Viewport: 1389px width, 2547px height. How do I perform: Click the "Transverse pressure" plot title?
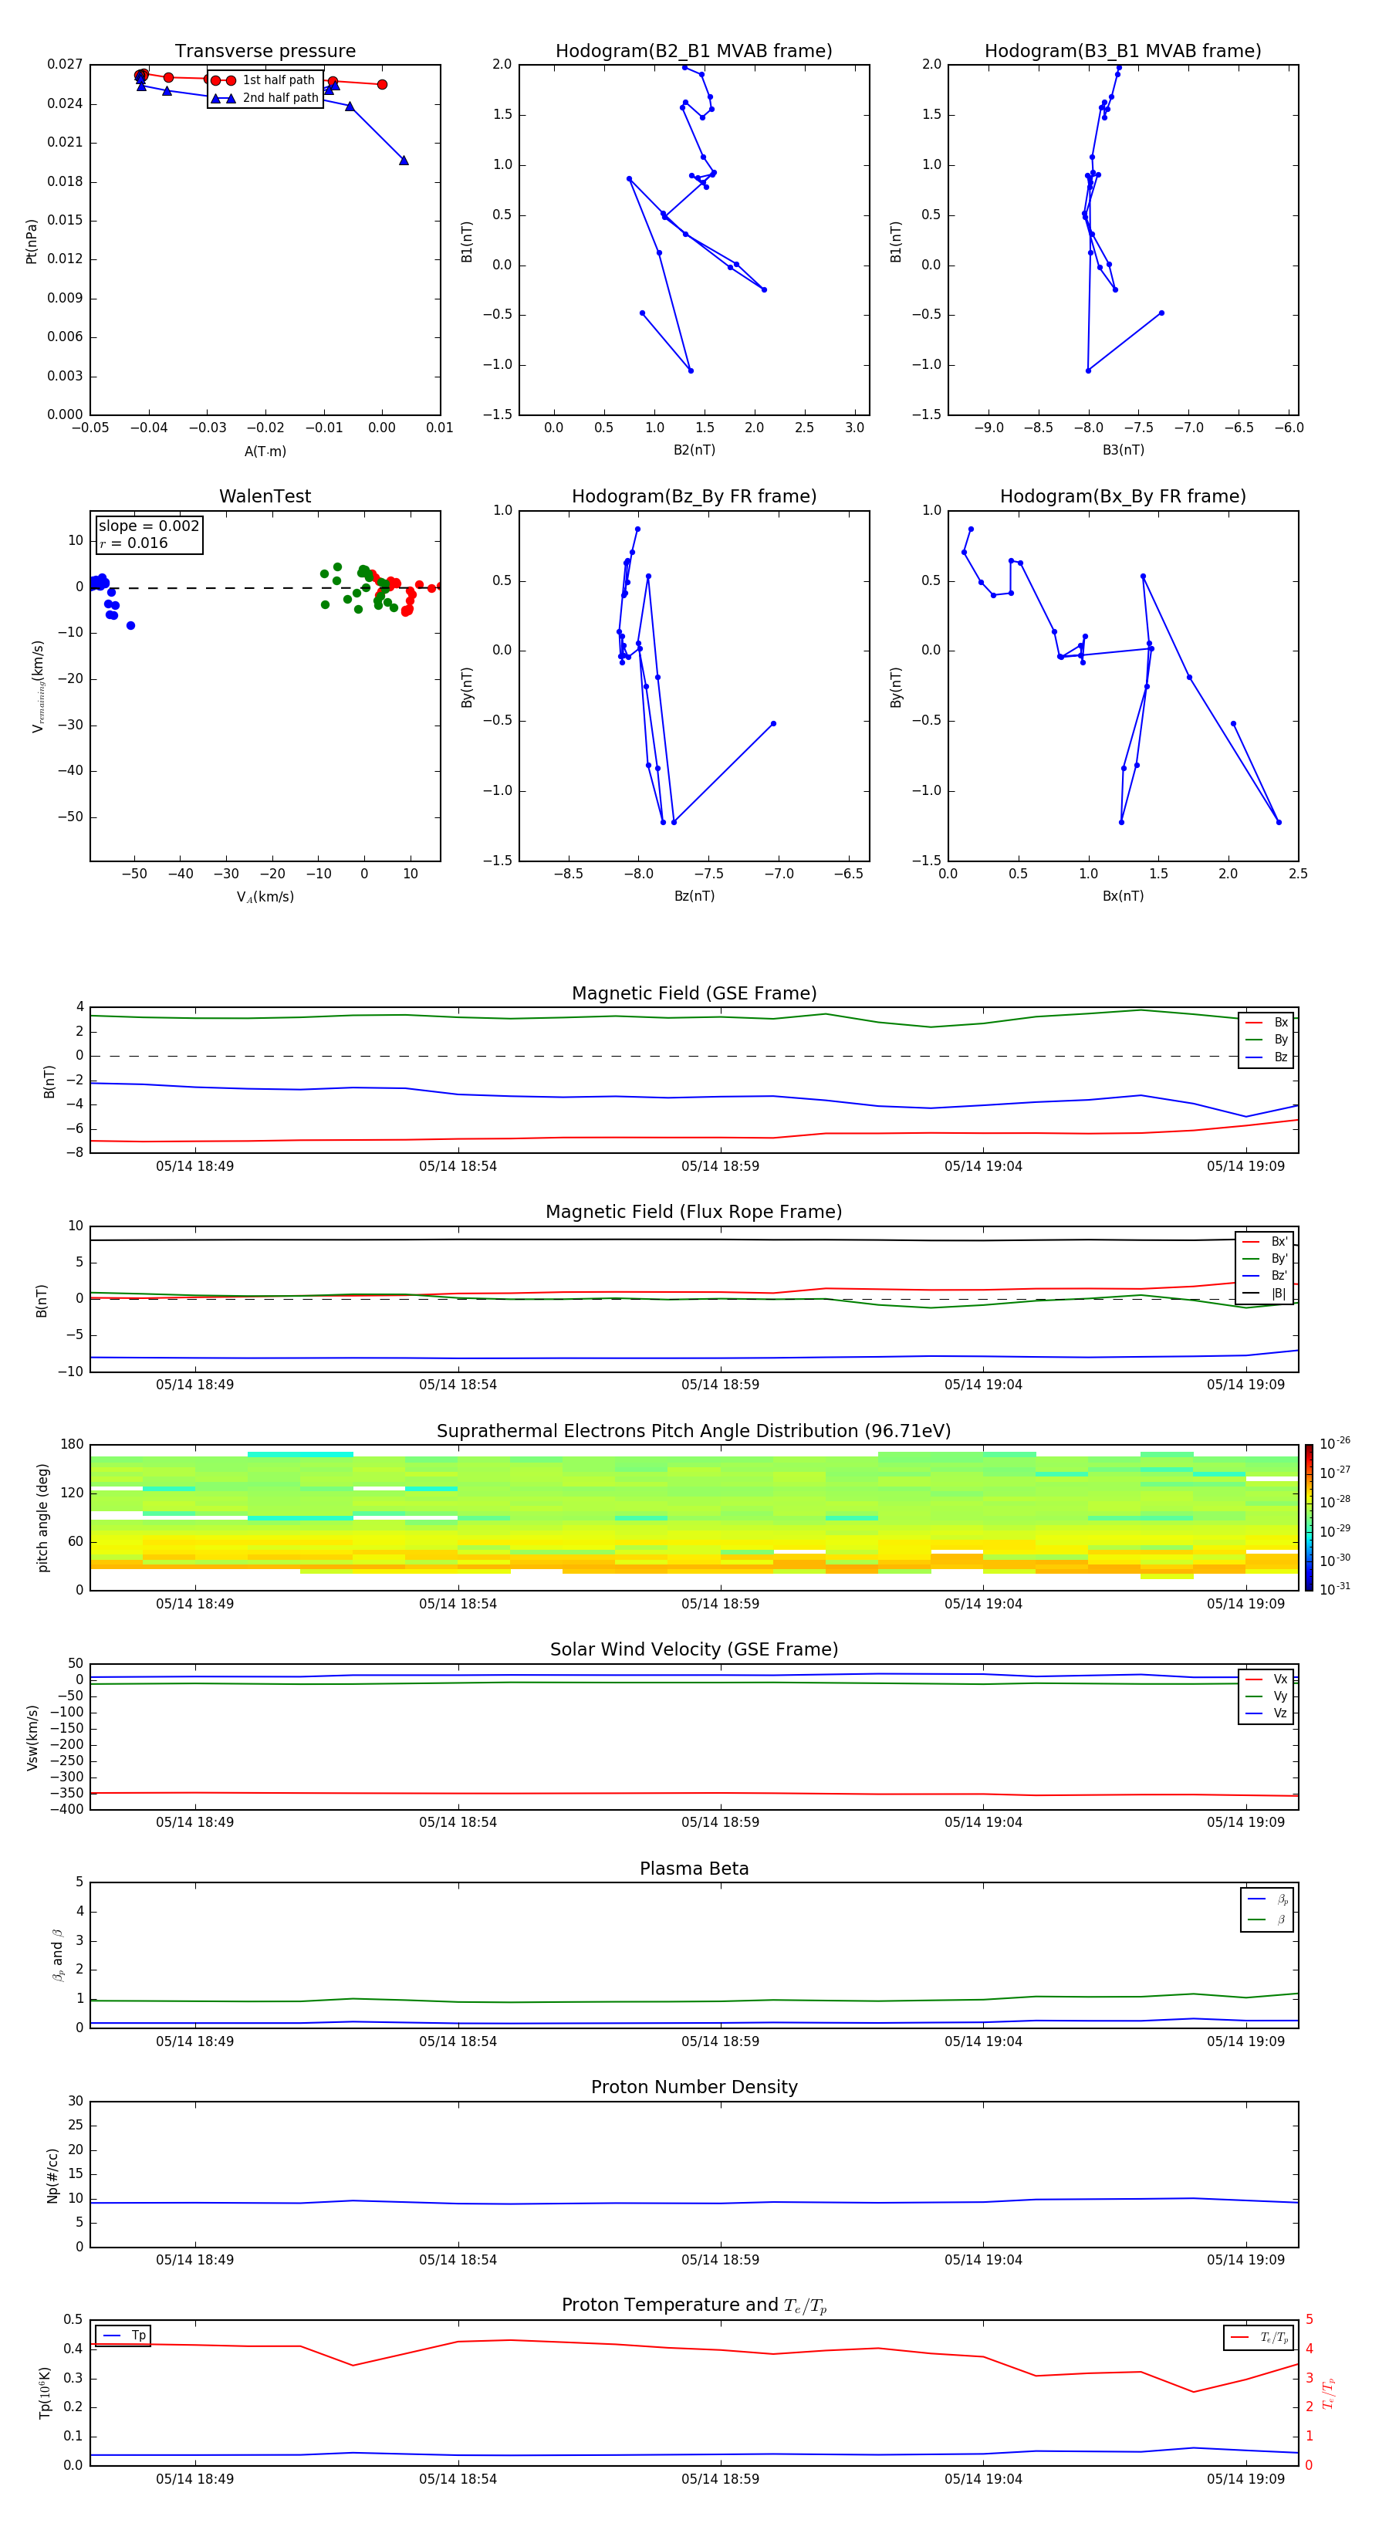point(265,52)
